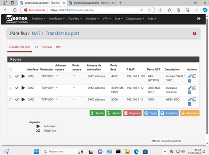The width and height of the screenshot is (209, 155).
Task: Expand the Système menu
Action: pos(38,19)
